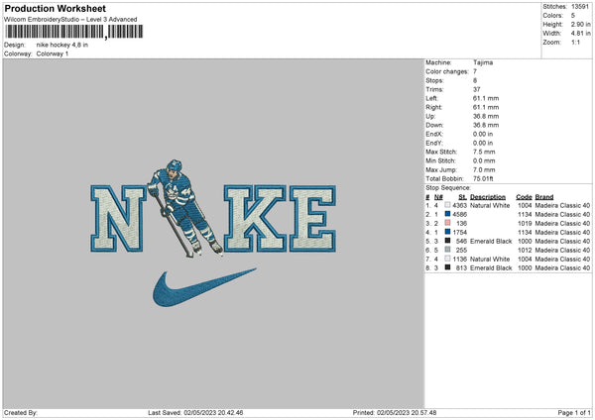Click the 'Colorway 1' value
The image size is (595, 420).
(x=53, y=53)
